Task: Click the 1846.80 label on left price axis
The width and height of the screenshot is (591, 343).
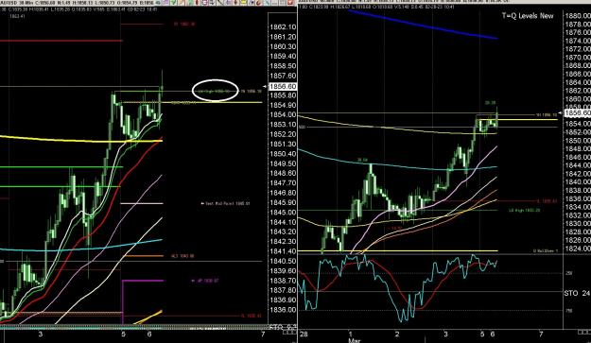Action: tap(283, 193)
